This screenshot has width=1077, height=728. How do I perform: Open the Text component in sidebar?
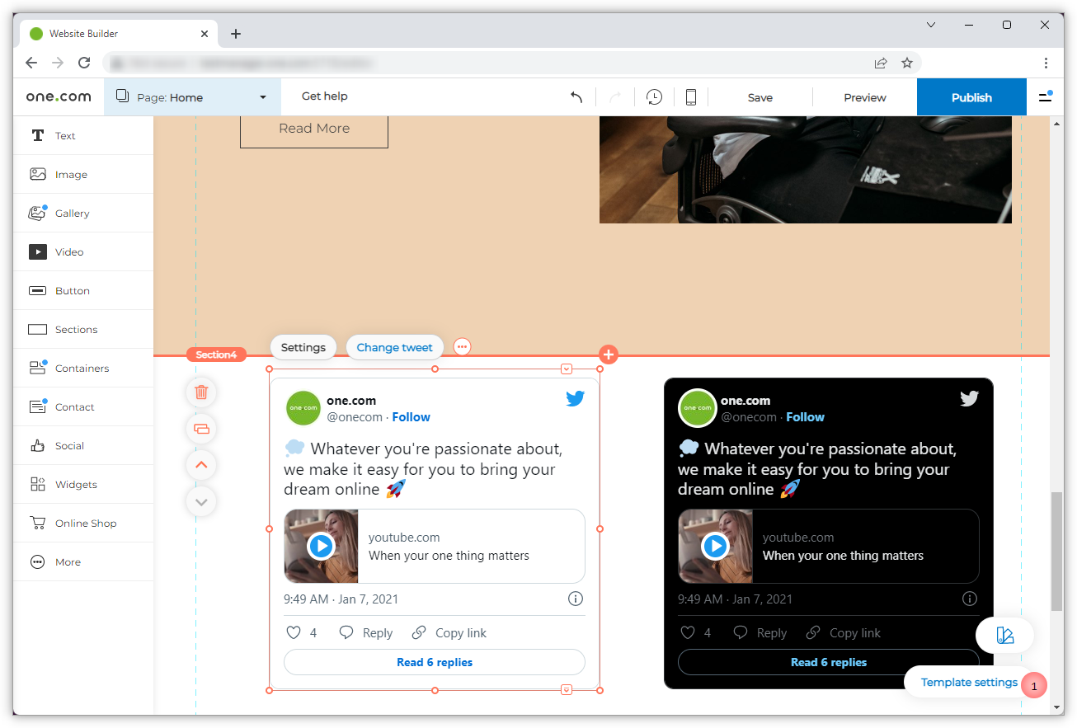tap(83, 136)
